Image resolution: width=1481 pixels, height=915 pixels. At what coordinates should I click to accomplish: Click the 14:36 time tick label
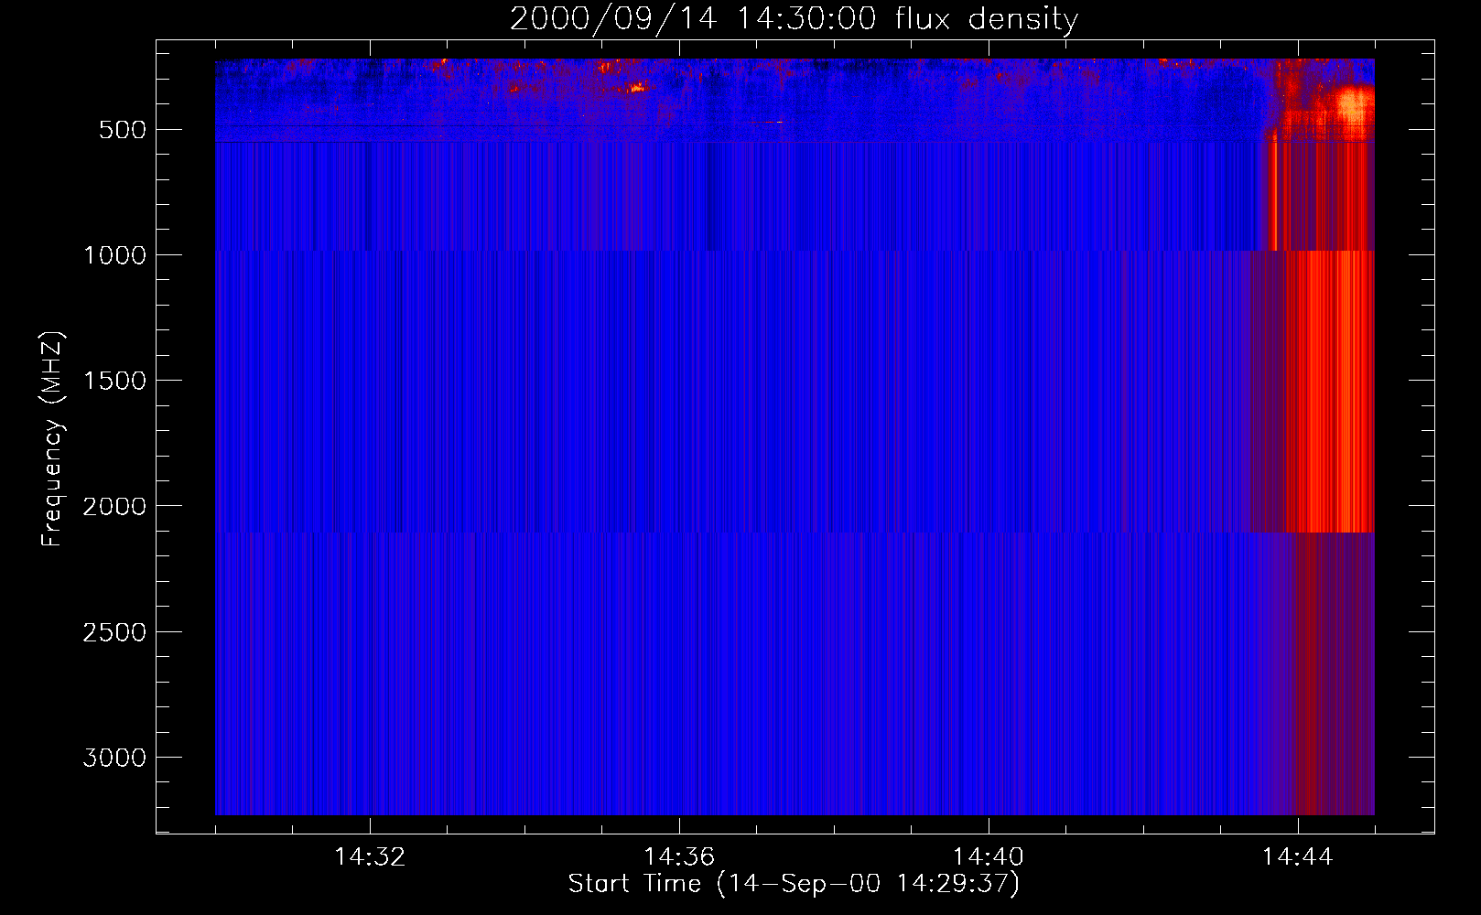tap(679, 857)
